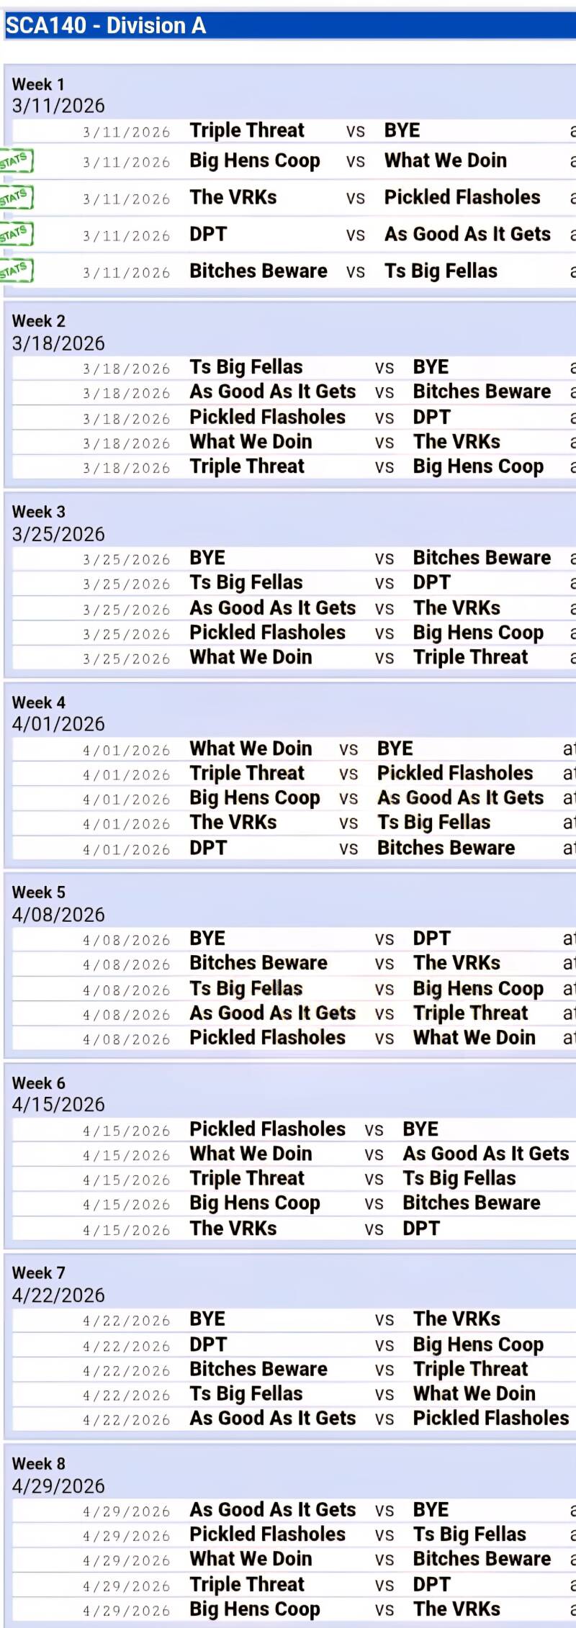Open Ts Big Fellas in Week 3
The width and height of the screenshot is (576, 1628).
(x=246, y=582)
